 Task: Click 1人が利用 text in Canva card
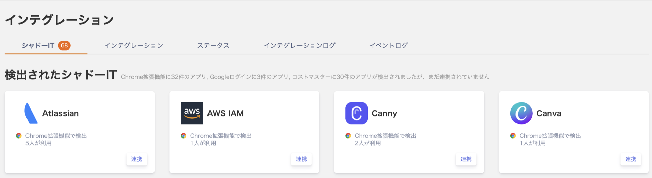point(532,143)
